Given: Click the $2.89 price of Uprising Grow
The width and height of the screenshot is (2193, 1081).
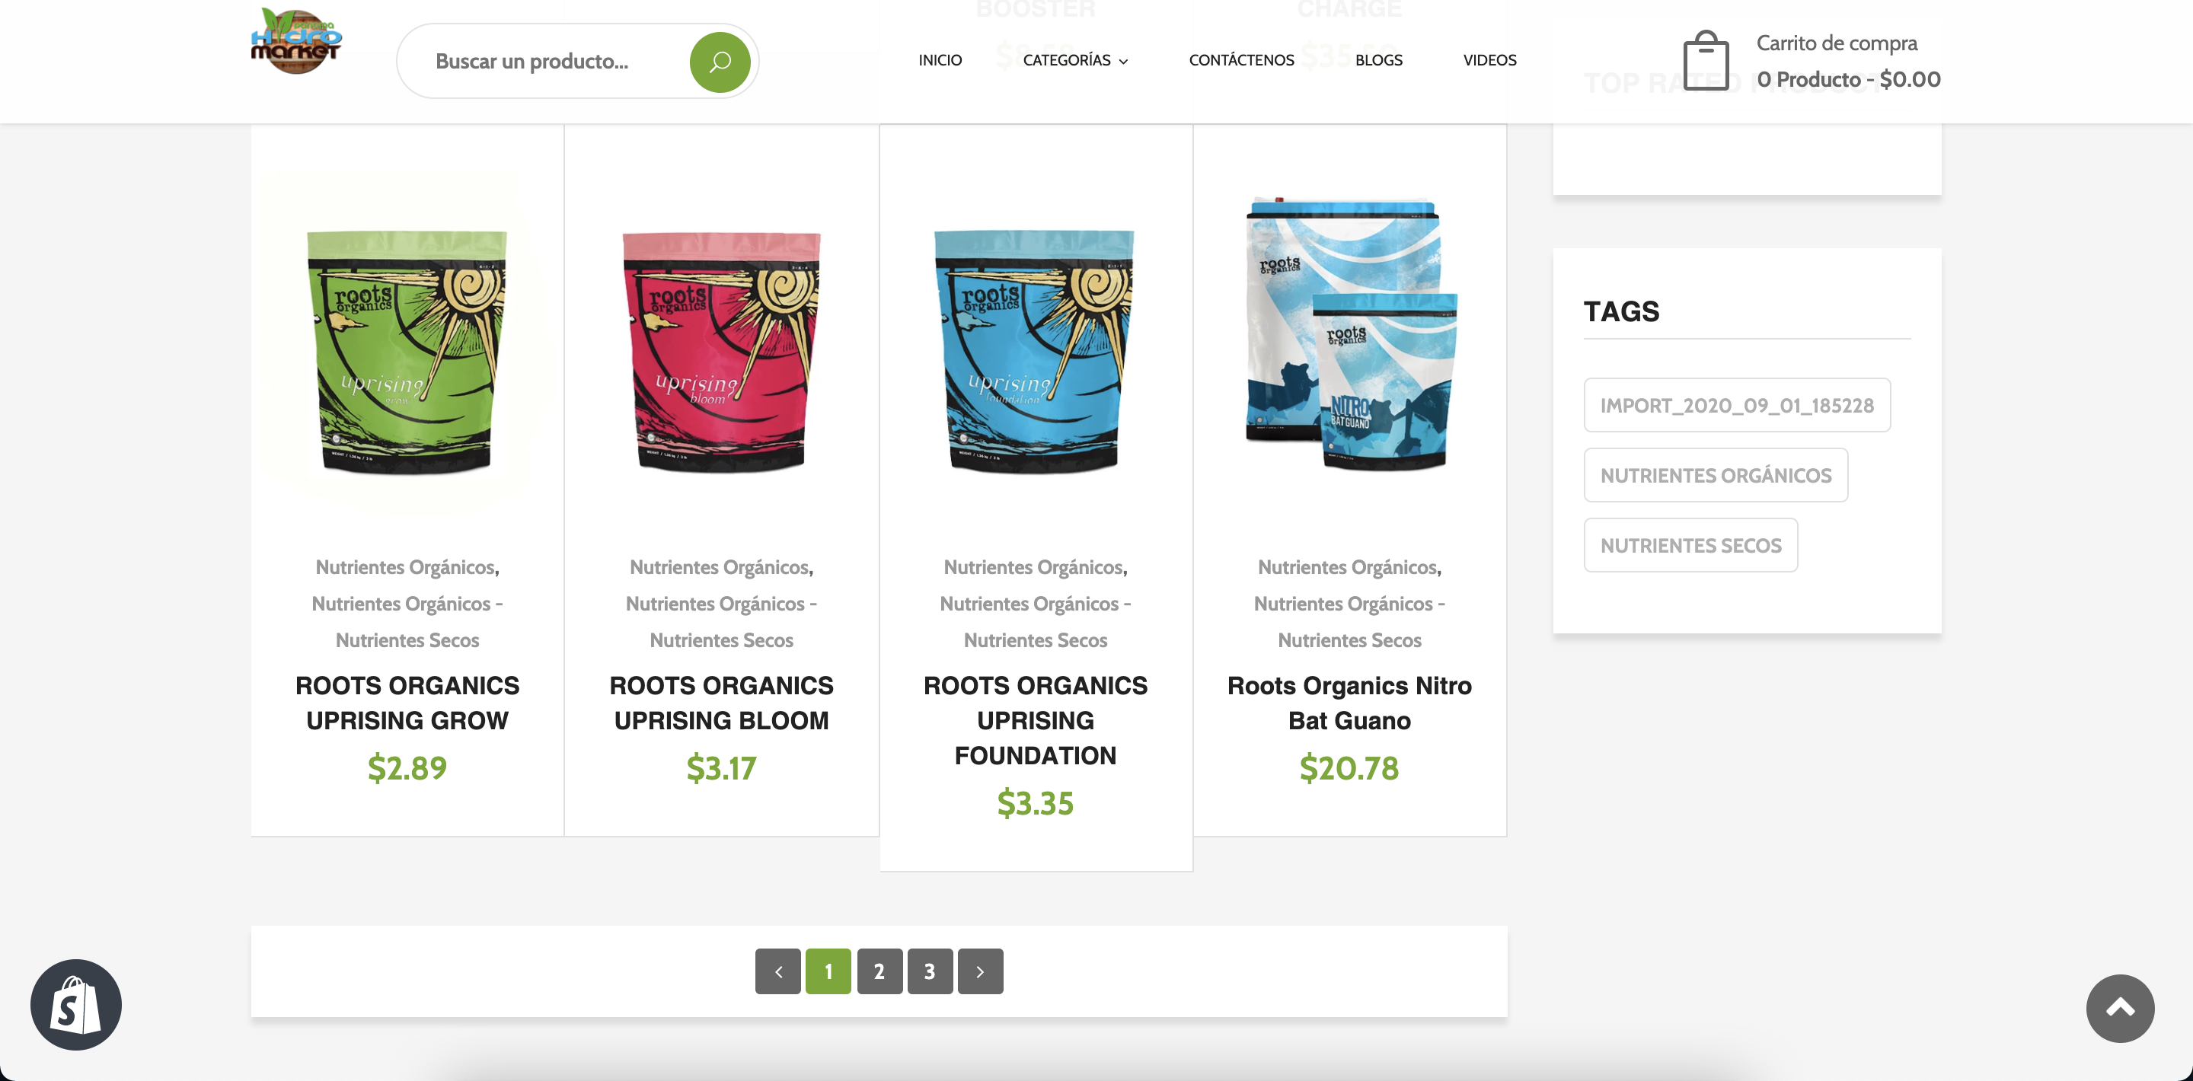Looking at the screenshot, I should (x=407, y=768).
